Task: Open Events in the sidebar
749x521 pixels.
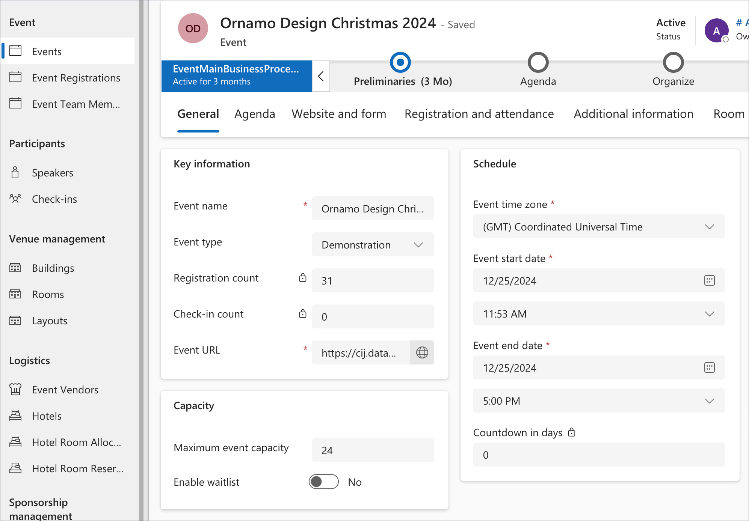Action: (68, 51)
